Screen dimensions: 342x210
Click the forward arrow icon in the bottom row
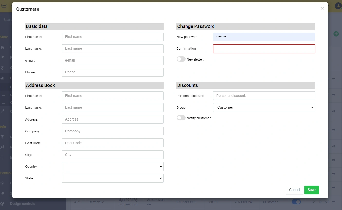coord(333,202)
